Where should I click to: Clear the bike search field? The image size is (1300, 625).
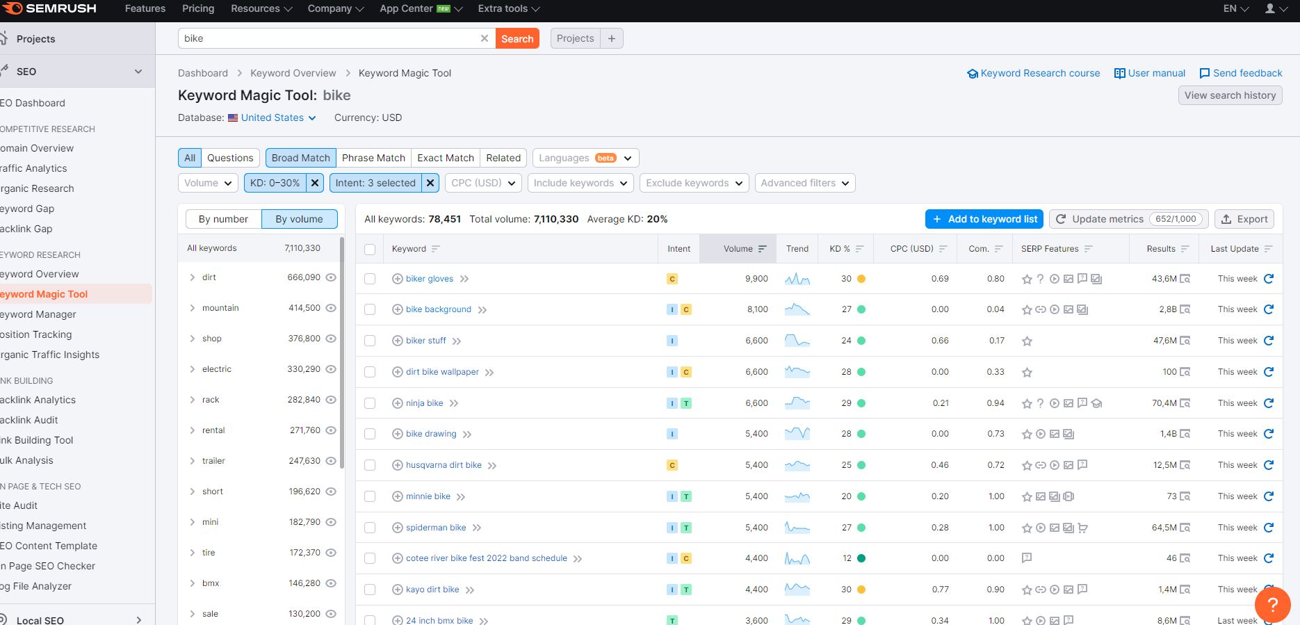coord(485,38)
